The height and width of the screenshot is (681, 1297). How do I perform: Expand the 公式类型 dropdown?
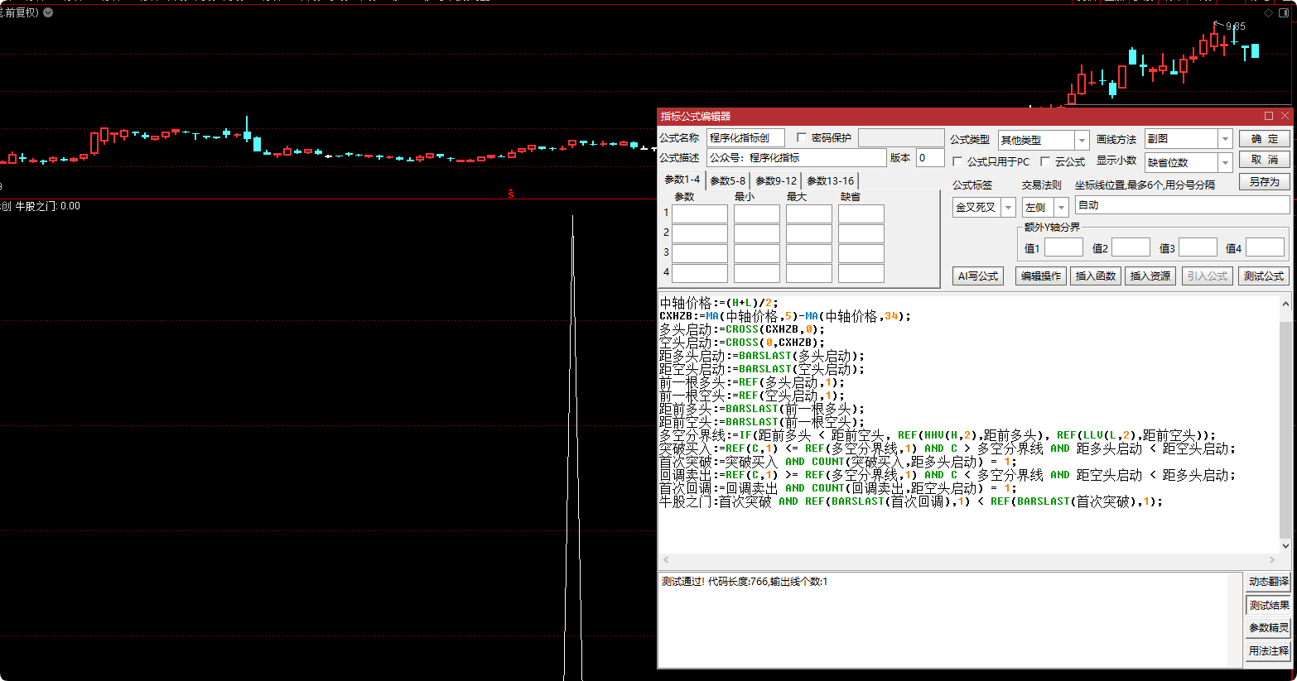pos(1082,140)
